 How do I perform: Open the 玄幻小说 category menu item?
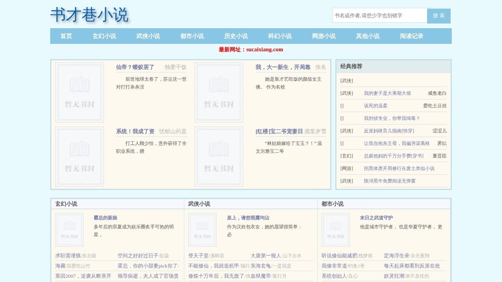pyautogui.click(x=104, y=36)
